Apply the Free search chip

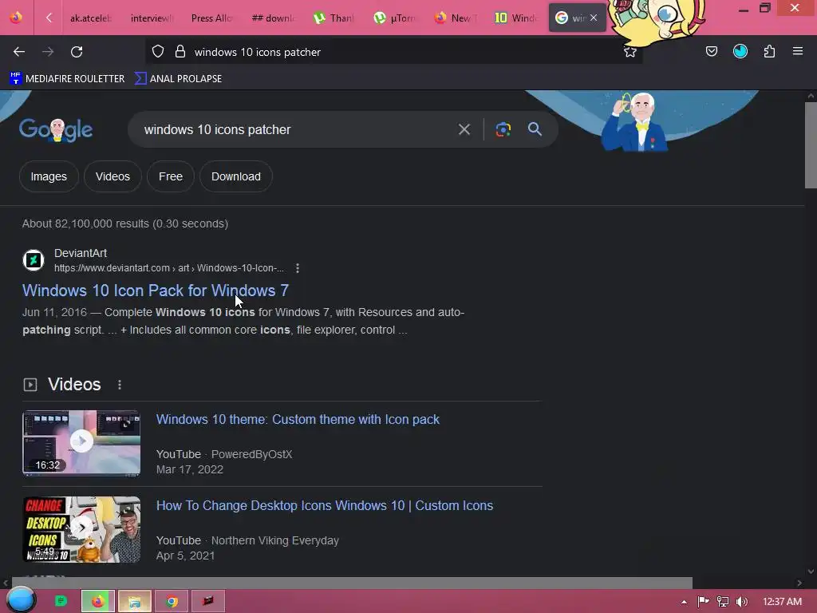(171, 176)
